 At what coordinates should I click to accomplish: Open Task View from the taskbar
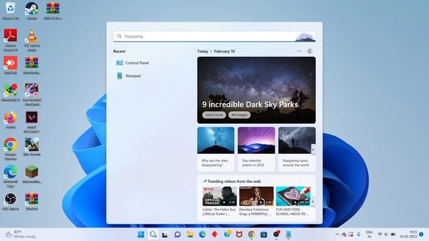[165, 234]
